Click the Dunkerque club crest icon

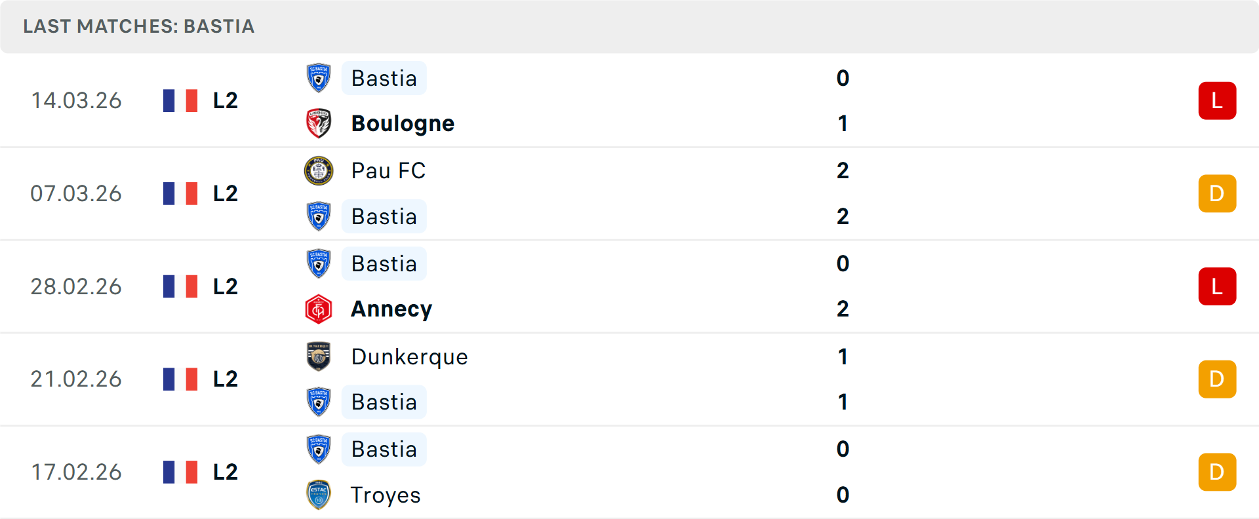[319, 356]
